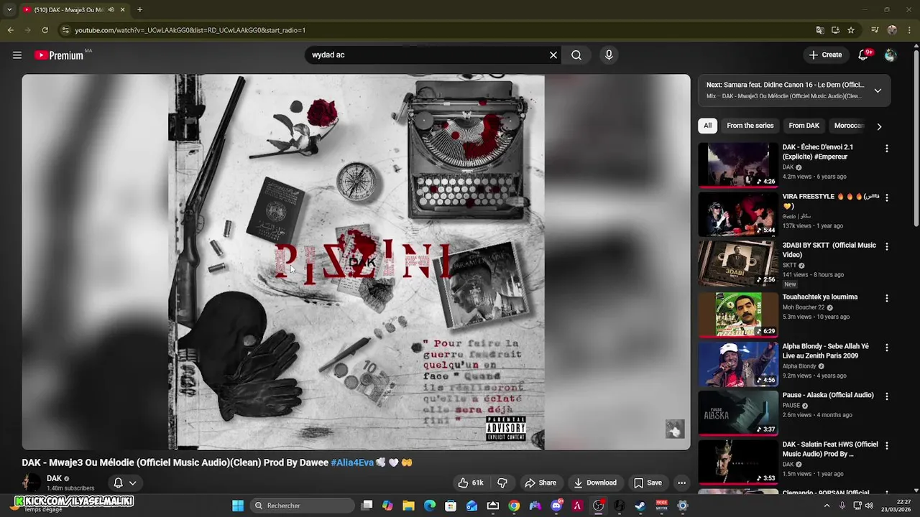View site information icon in address bar
The width and height of the screenshot is (920, 517).
pos(65,30)
